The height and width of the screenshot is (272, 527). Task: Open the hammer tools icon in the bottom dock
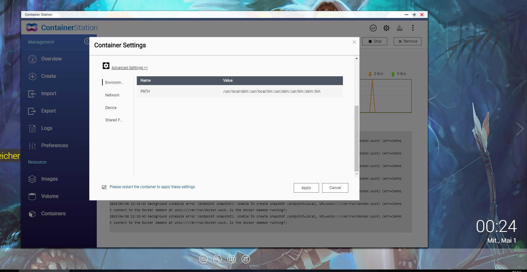pyautogui.click(x=217, y=259)
